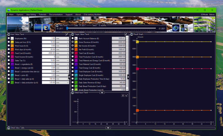Click the globe icon beside the time slider
Image resolution: width=223 pixels, height=136 pixels.
click(176, 28)
